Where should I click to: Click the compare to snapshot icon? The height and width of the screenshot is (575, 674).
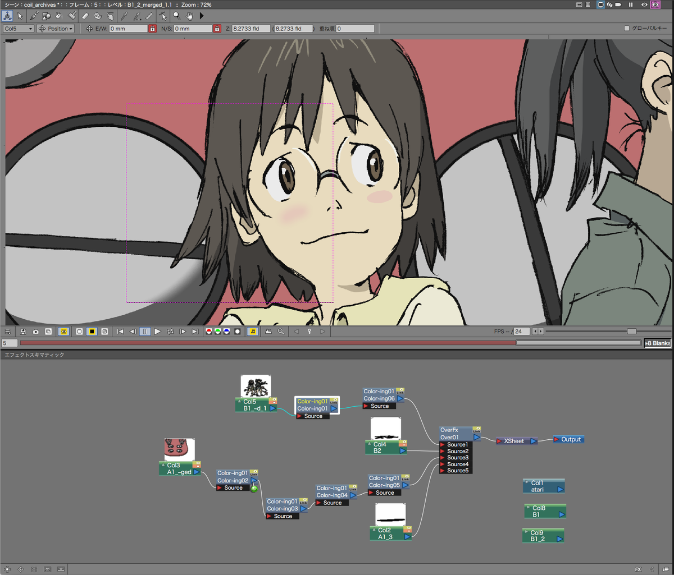point(48,332)
